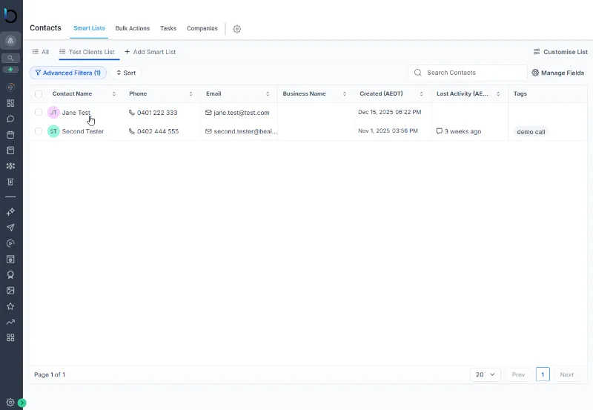
Task: Click the JT avatar circle
Action: (53, 113)
